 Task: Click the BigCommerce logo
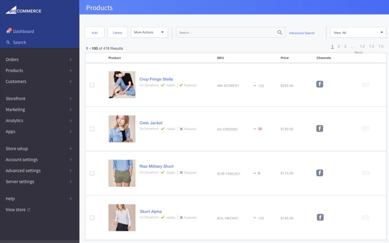tap(24, 10)
